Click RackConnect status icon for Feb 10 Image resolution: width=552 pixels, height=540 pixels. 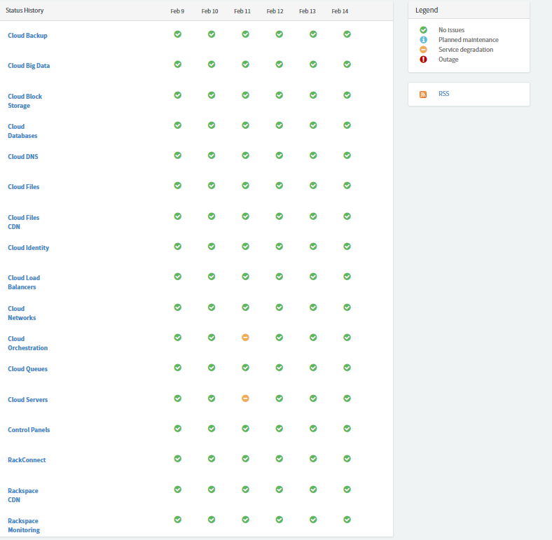212,459
